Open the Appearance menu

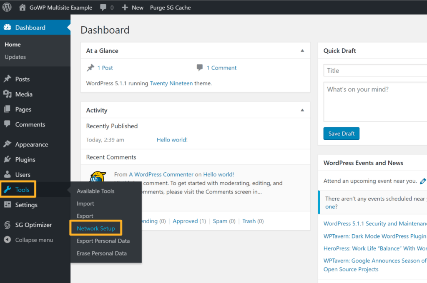pos(32,145)
